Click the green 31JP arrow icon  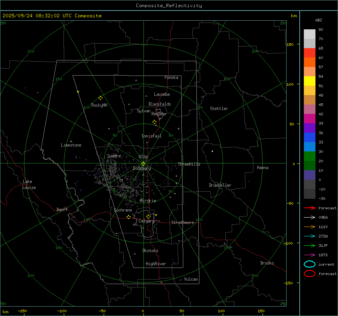click(309, 245)
